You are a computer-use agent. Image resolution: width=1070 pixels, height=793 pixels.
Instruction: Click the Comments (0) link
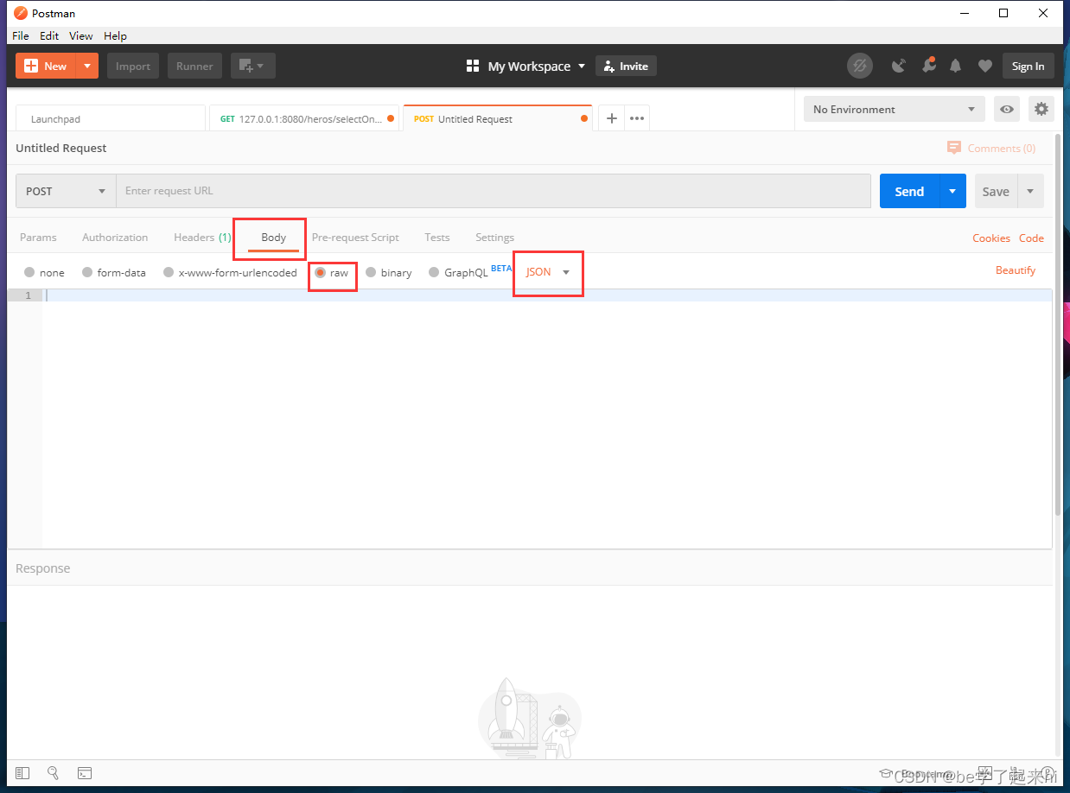tap(1001, 149)
